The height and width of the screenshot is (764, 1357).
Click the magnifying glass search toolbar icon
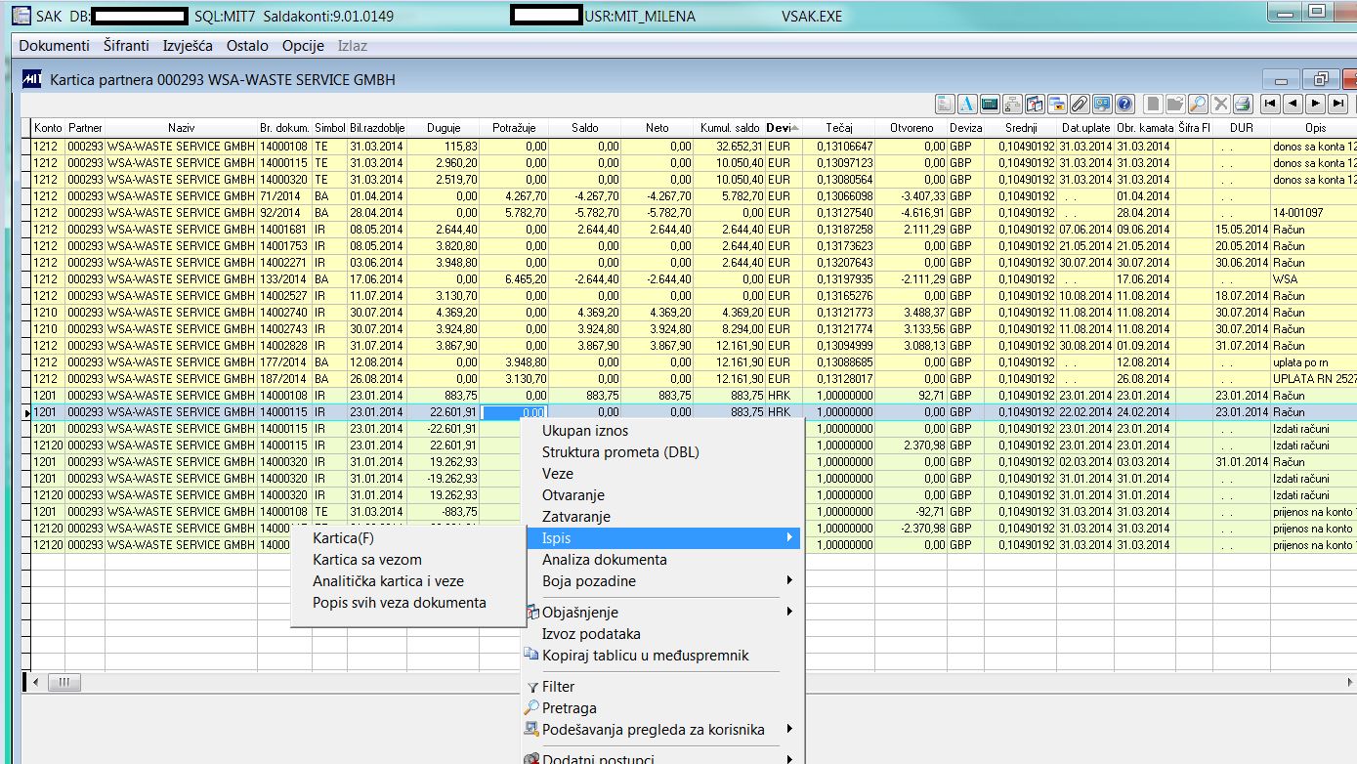pos(1198,104)
